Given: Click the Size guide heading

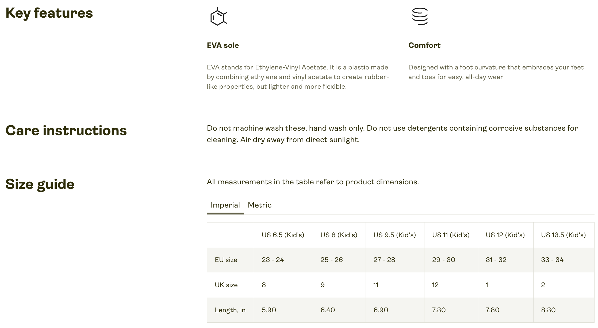Looking at the screenshot, I should [x=40, y=184].
